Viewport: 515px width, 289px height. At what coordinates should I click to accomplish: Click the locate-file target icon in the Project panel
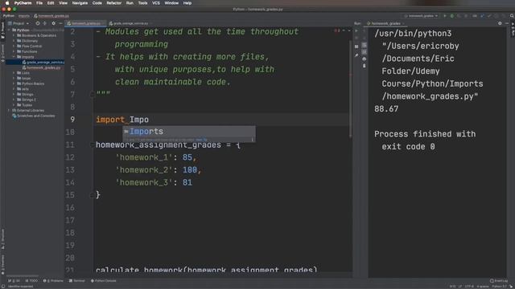[x=38, y=23]
